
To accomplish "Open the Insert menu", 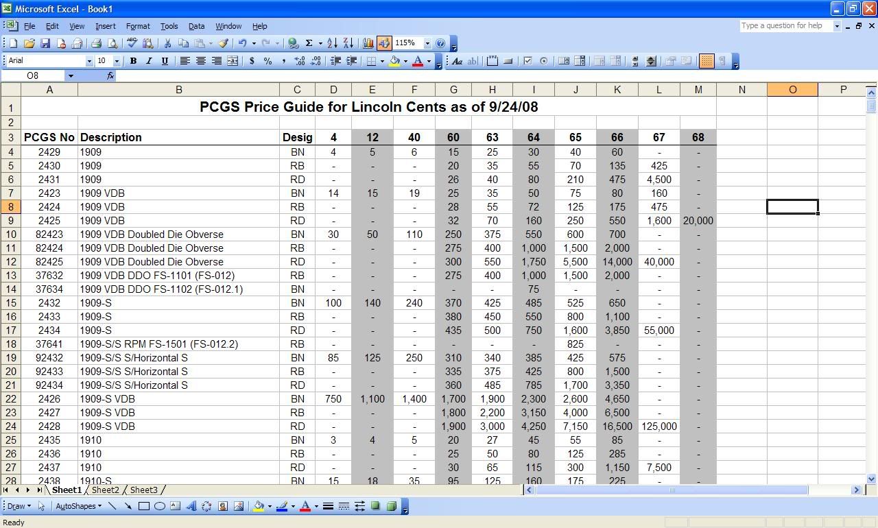I will point(105,26).
